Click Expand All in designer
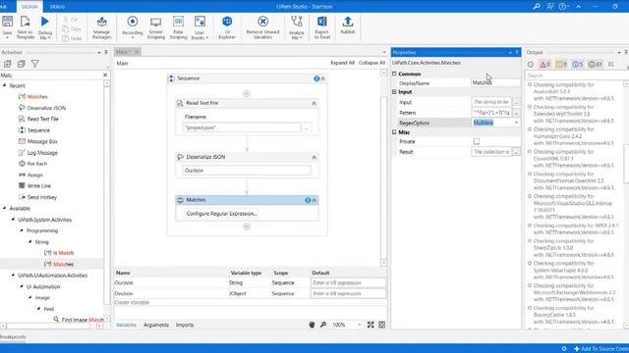Image resolution: width=629 pixels, height=353 pixels. tap(342, 63)
